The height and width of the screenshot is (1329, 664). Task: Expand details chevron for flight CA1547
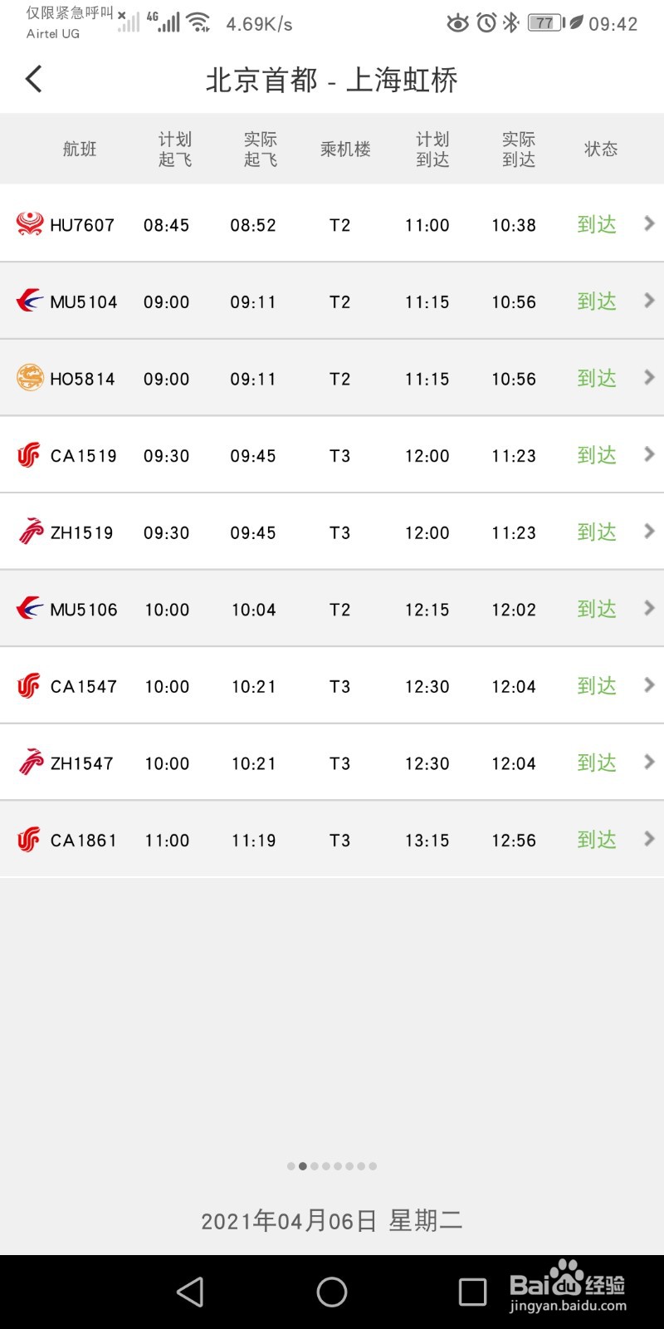coord(649,685)
